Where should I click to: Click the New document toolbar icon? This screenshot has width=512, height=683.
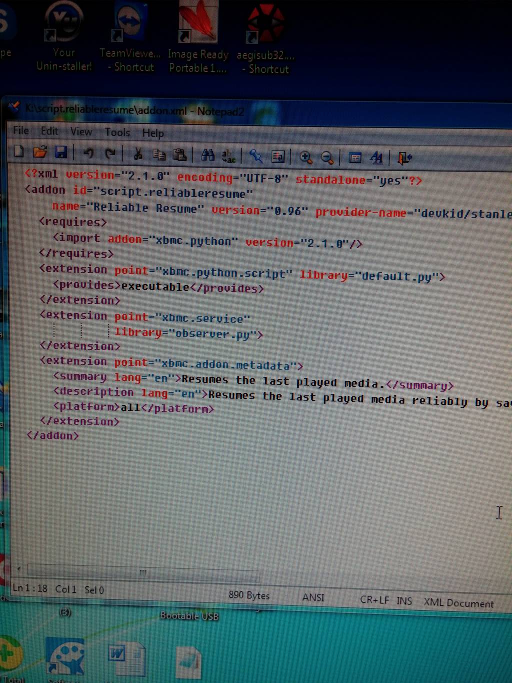tap(18, 151)
